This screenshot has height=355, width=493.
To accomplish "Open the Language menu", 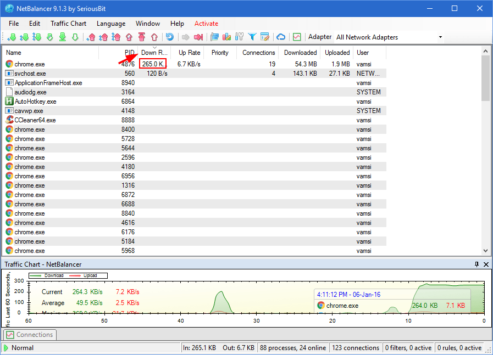I will (x=110, y=24).
